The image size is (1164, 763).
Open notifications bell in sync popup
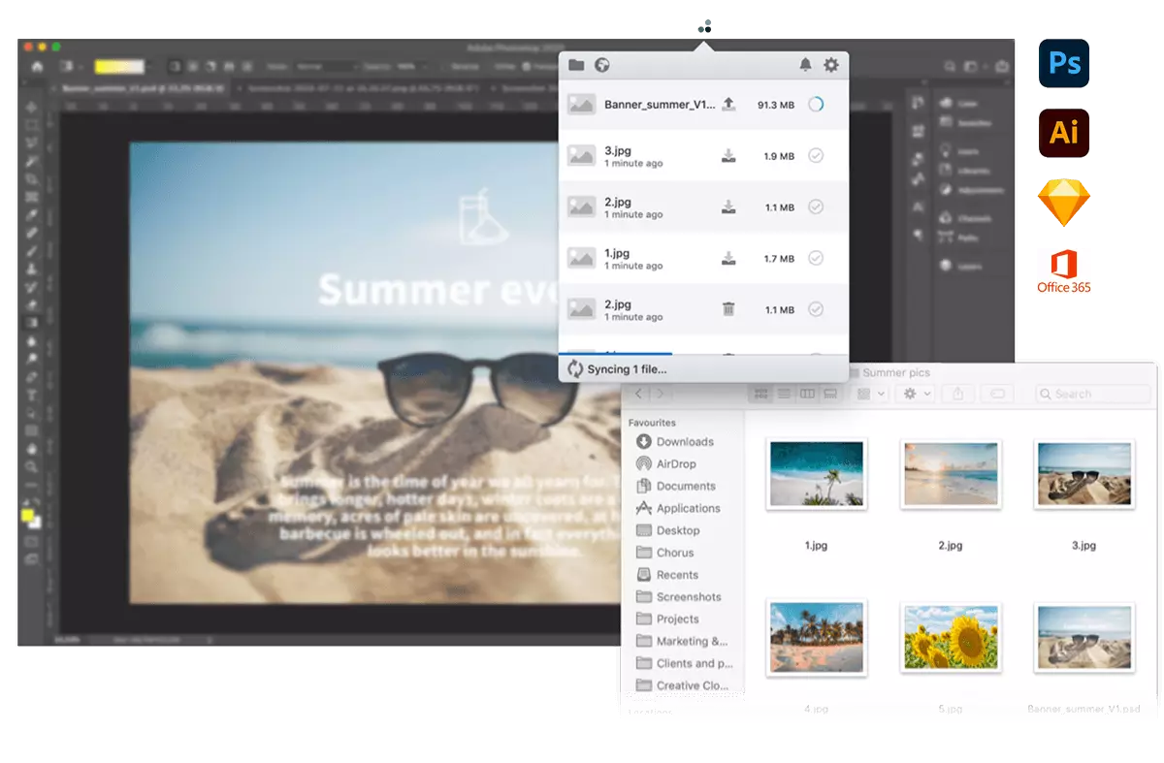(805, 65)
